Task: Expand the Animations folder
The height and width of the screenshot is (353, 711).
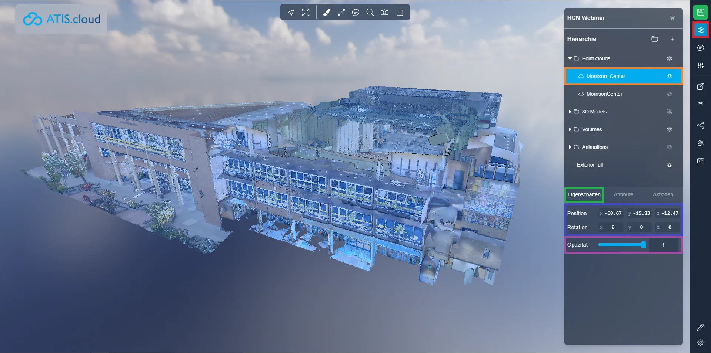Action: click(x=570, y=147)
